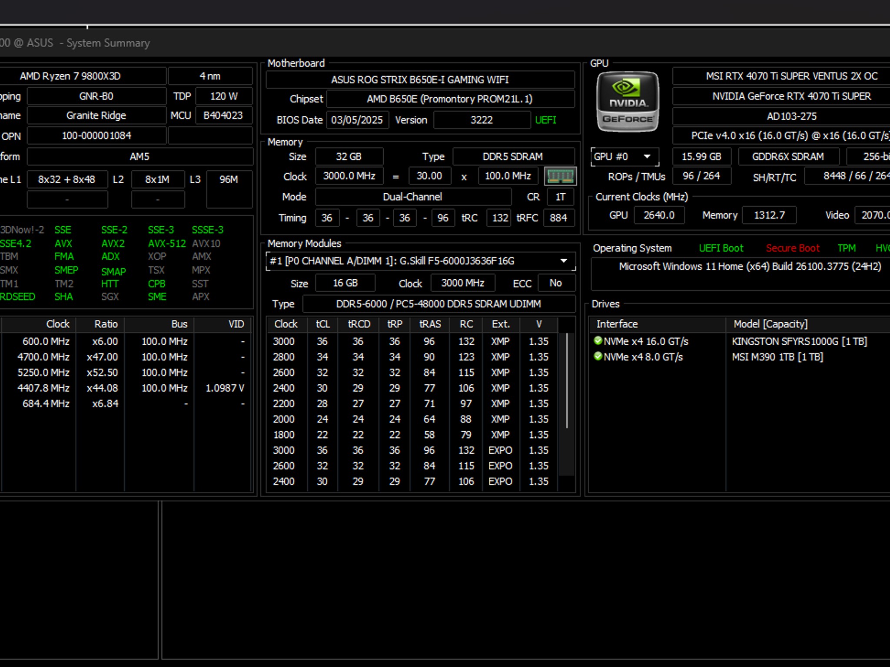Click the TPM status label
Screen dimensions: 890x667
pyautogui.click(x=847, y=248)
